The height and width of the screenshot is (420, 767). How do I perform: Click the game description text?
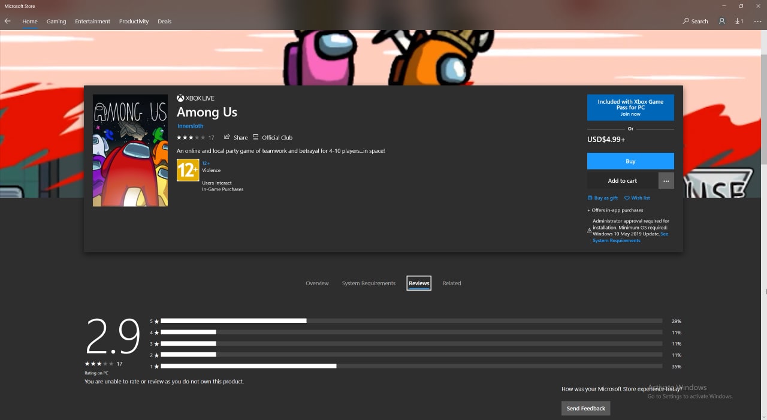280,151
